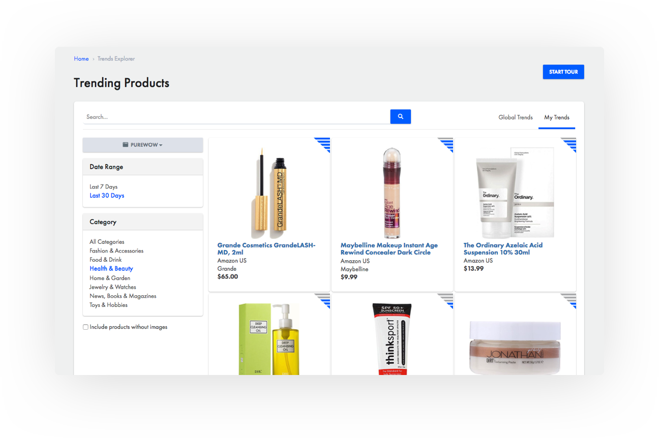
Task: Open The Ordinary Azelaic Acid Suspension title
Action: (x=503, y=249)
